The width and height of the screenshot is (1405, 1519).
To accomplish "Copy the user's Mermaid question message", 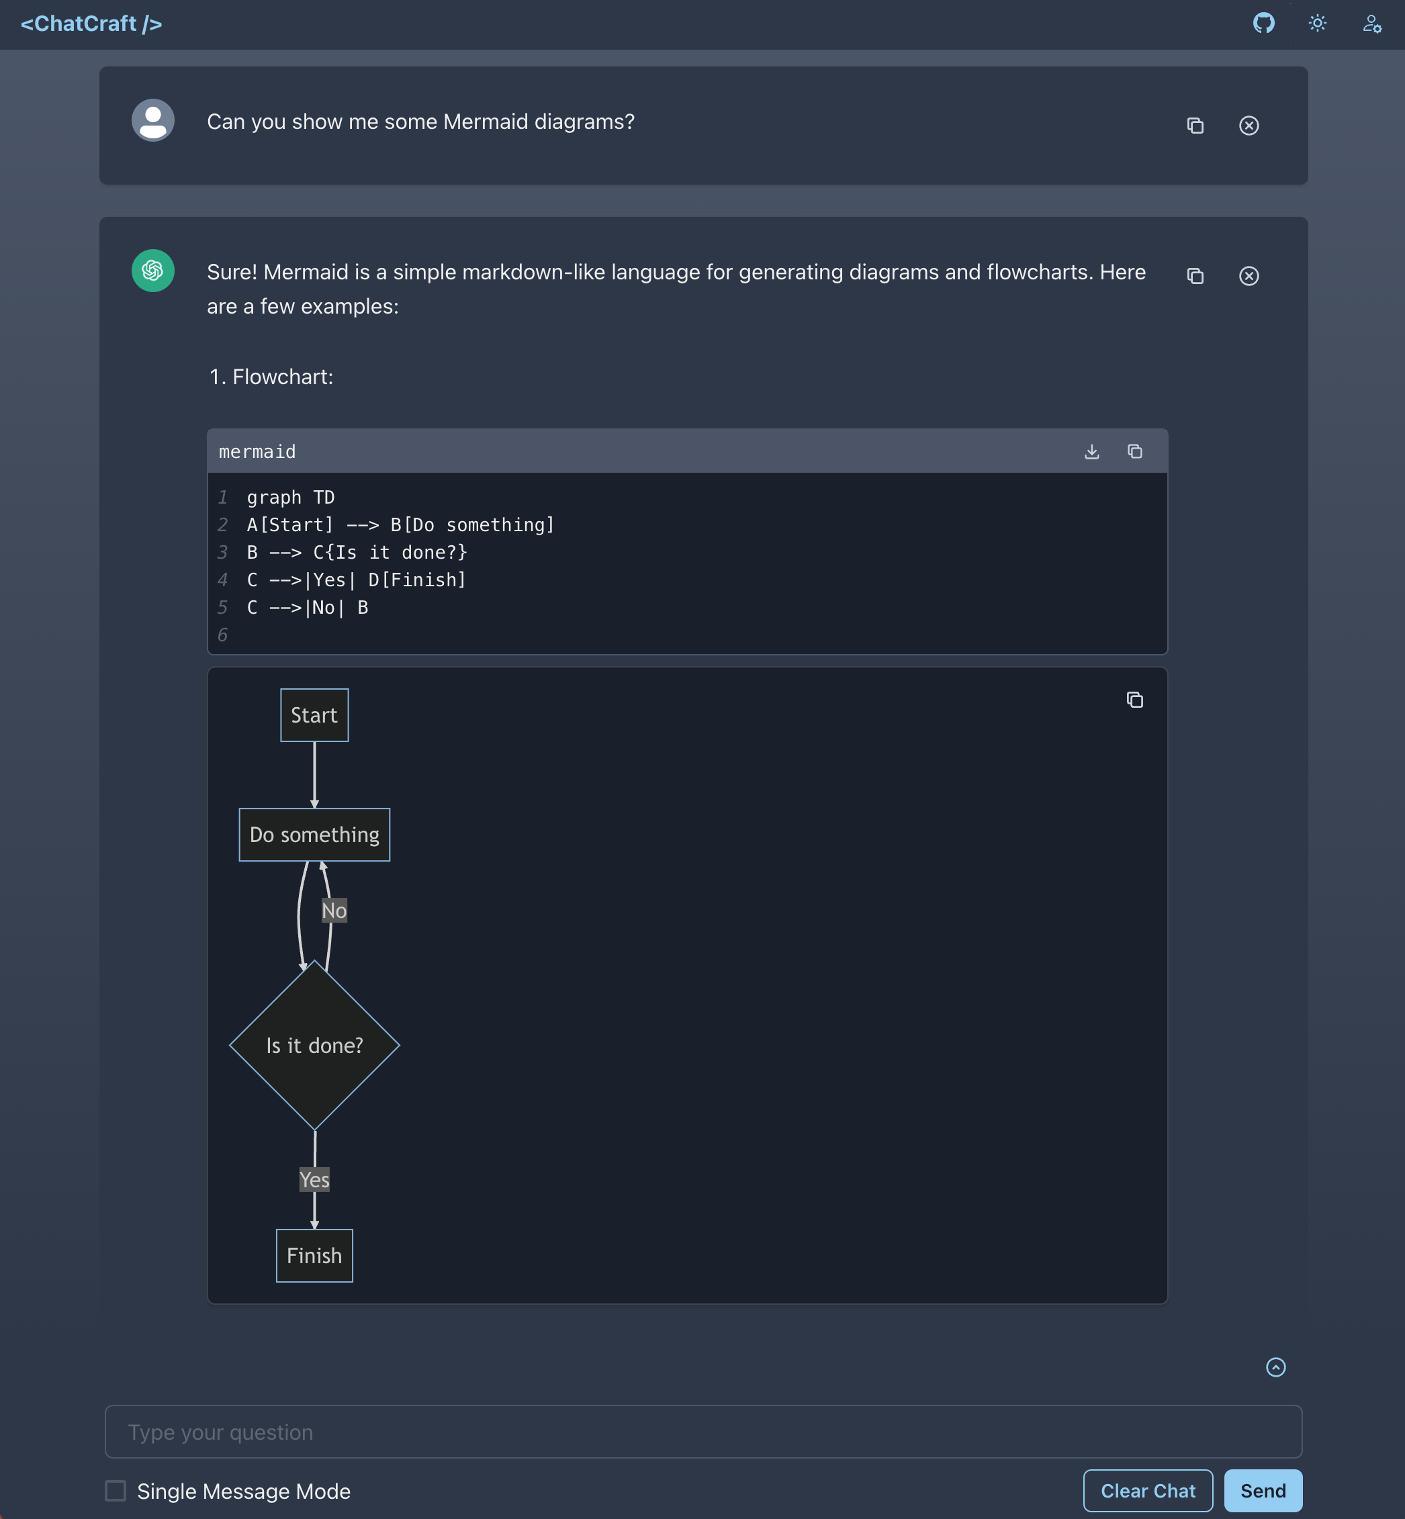I will 1195,126.
